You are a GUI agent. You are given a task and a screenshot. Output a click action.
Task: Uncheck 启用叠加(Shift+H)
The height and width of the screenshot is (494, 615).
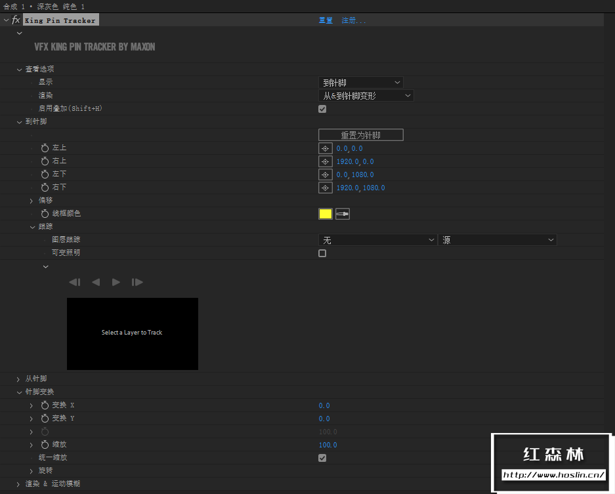tap(322, 109)
